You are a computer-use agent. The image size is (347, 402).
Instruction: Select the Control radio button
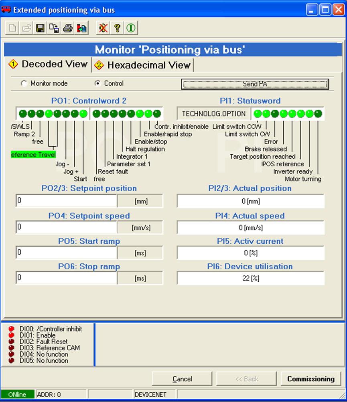pyautogui.click(x=97, y=84)
